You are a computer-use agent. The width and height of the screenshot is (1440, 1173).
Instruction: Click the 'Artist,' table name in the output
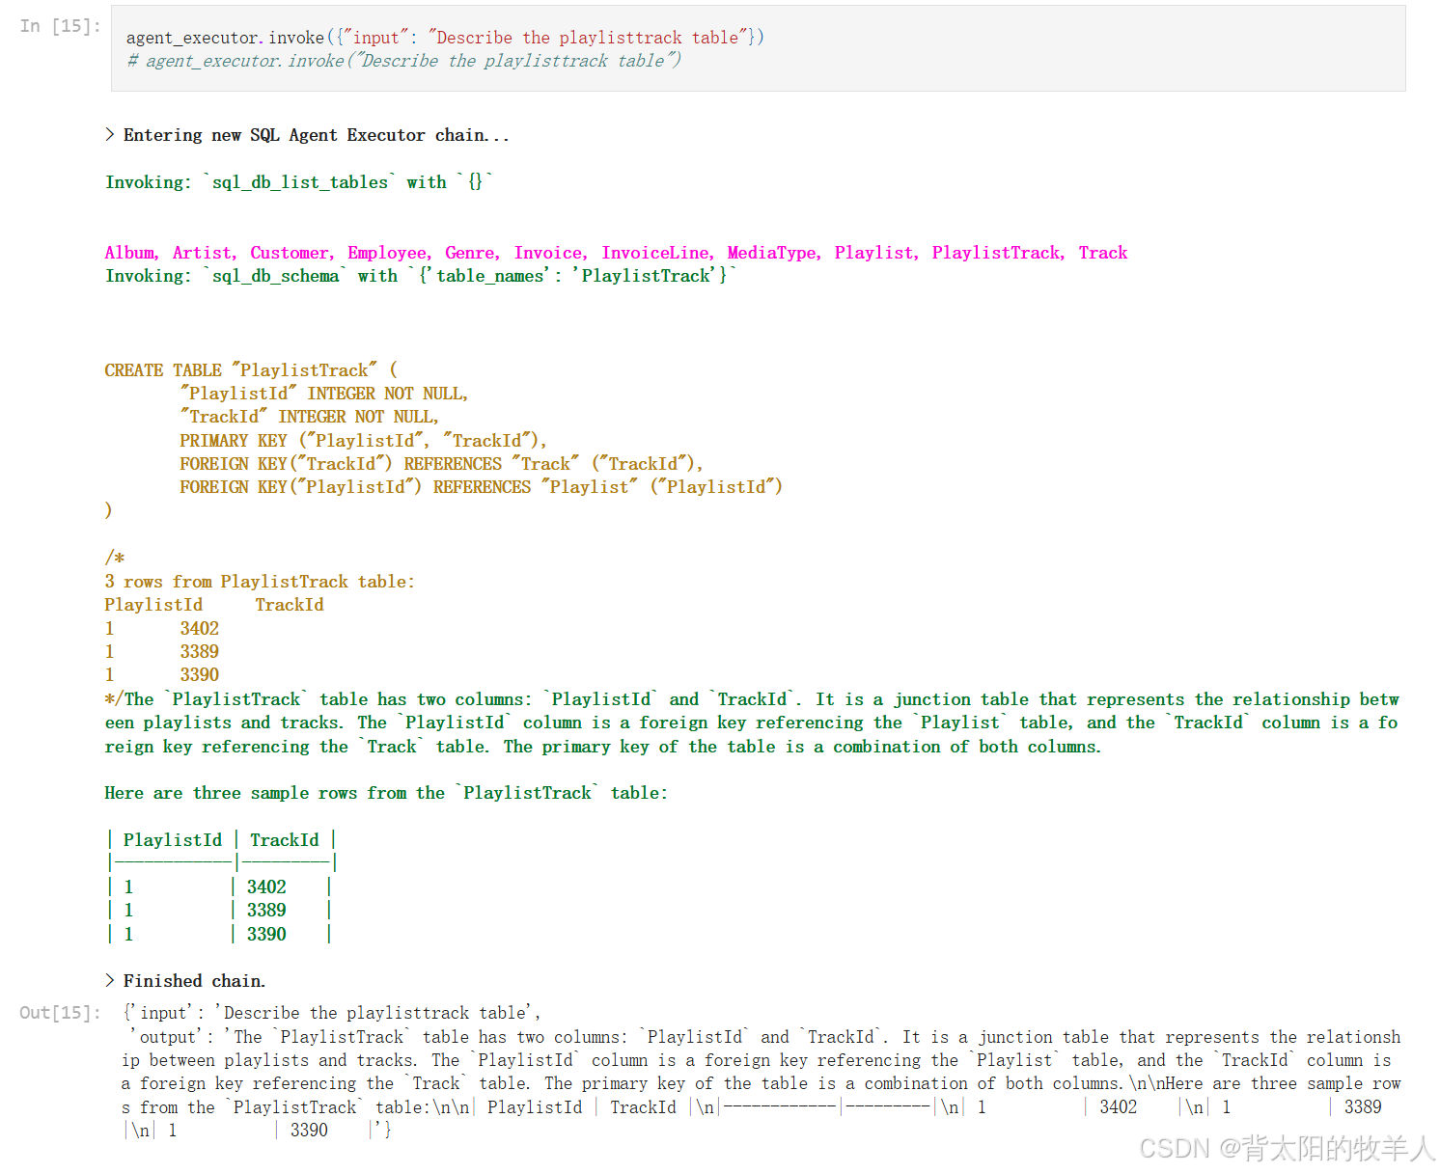(205, 253)
